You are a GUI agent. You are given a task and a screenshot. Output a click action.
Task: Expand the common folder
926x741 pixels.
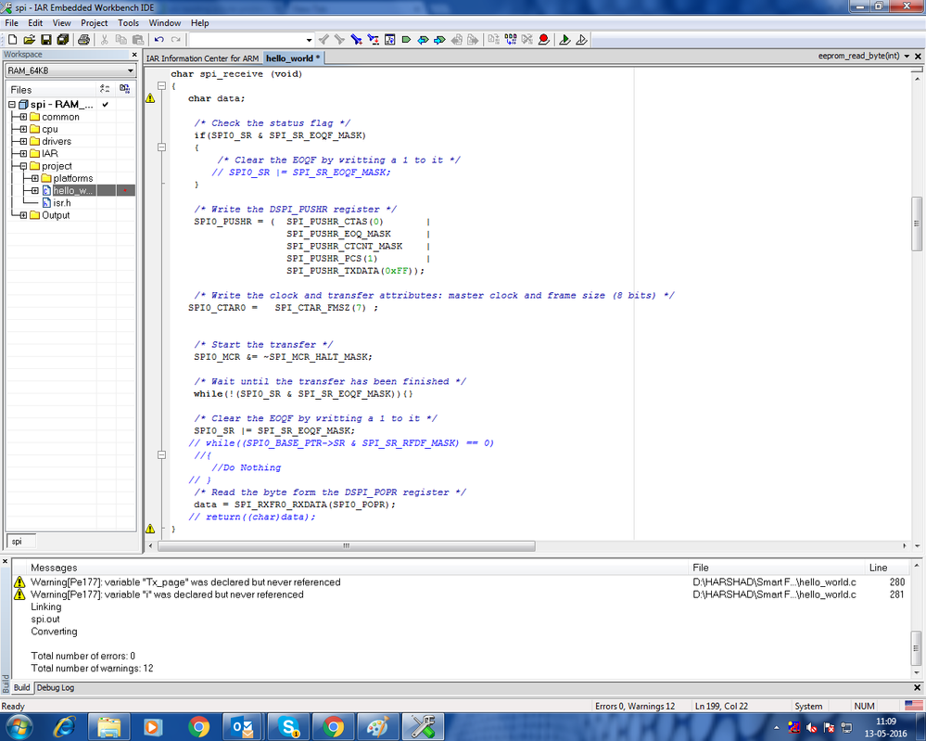coord(23,117)
